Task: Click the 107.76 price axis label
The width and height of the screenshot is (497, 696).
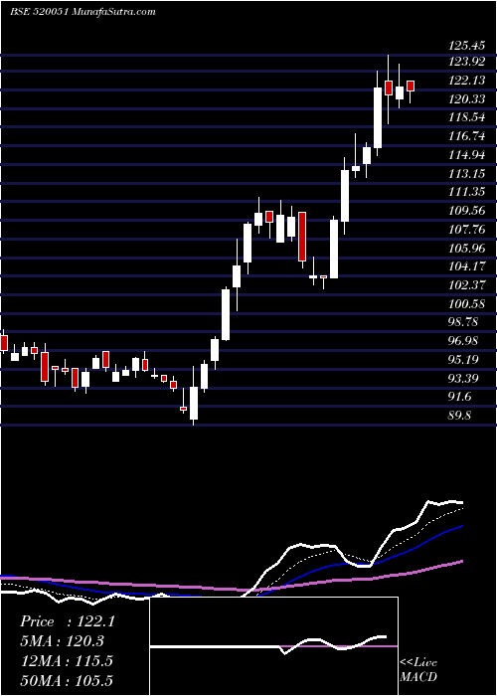Action: click(466, 229)
